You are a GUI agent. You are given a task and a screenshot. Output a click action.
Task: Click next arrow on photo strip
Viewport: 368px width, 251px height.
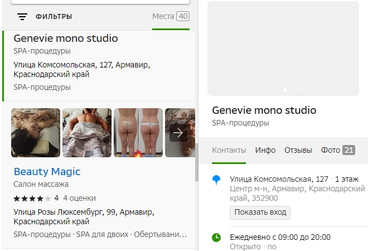click(178, 133)
